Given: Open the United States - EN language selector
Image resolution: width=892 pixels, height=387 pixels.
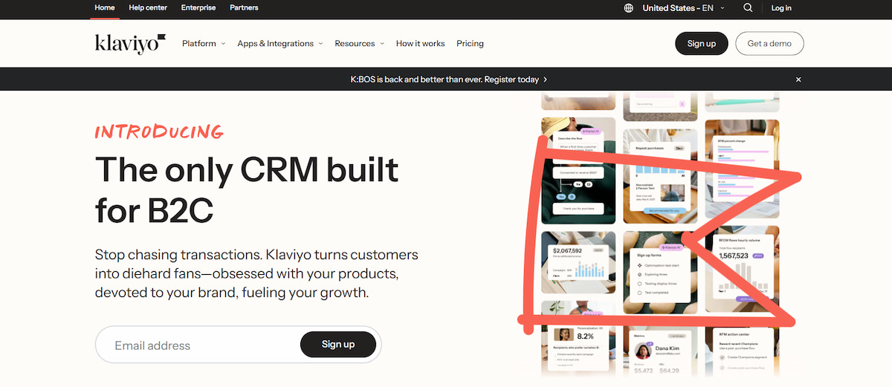Looking at the screenshot, I should (x=678, y=8).
